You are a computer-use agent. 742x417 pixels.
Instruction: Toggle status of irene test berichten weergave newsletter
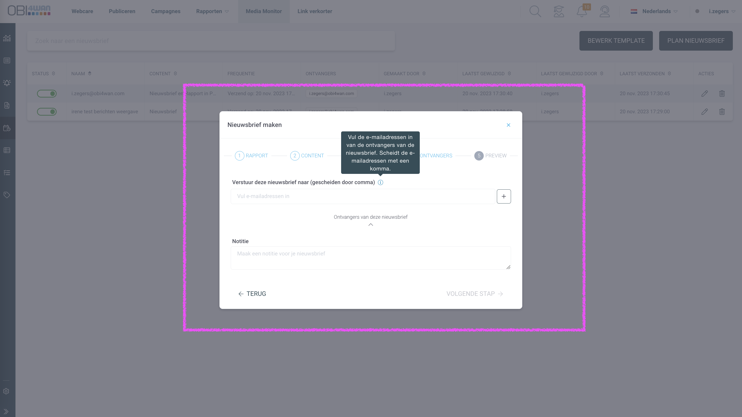47,111
